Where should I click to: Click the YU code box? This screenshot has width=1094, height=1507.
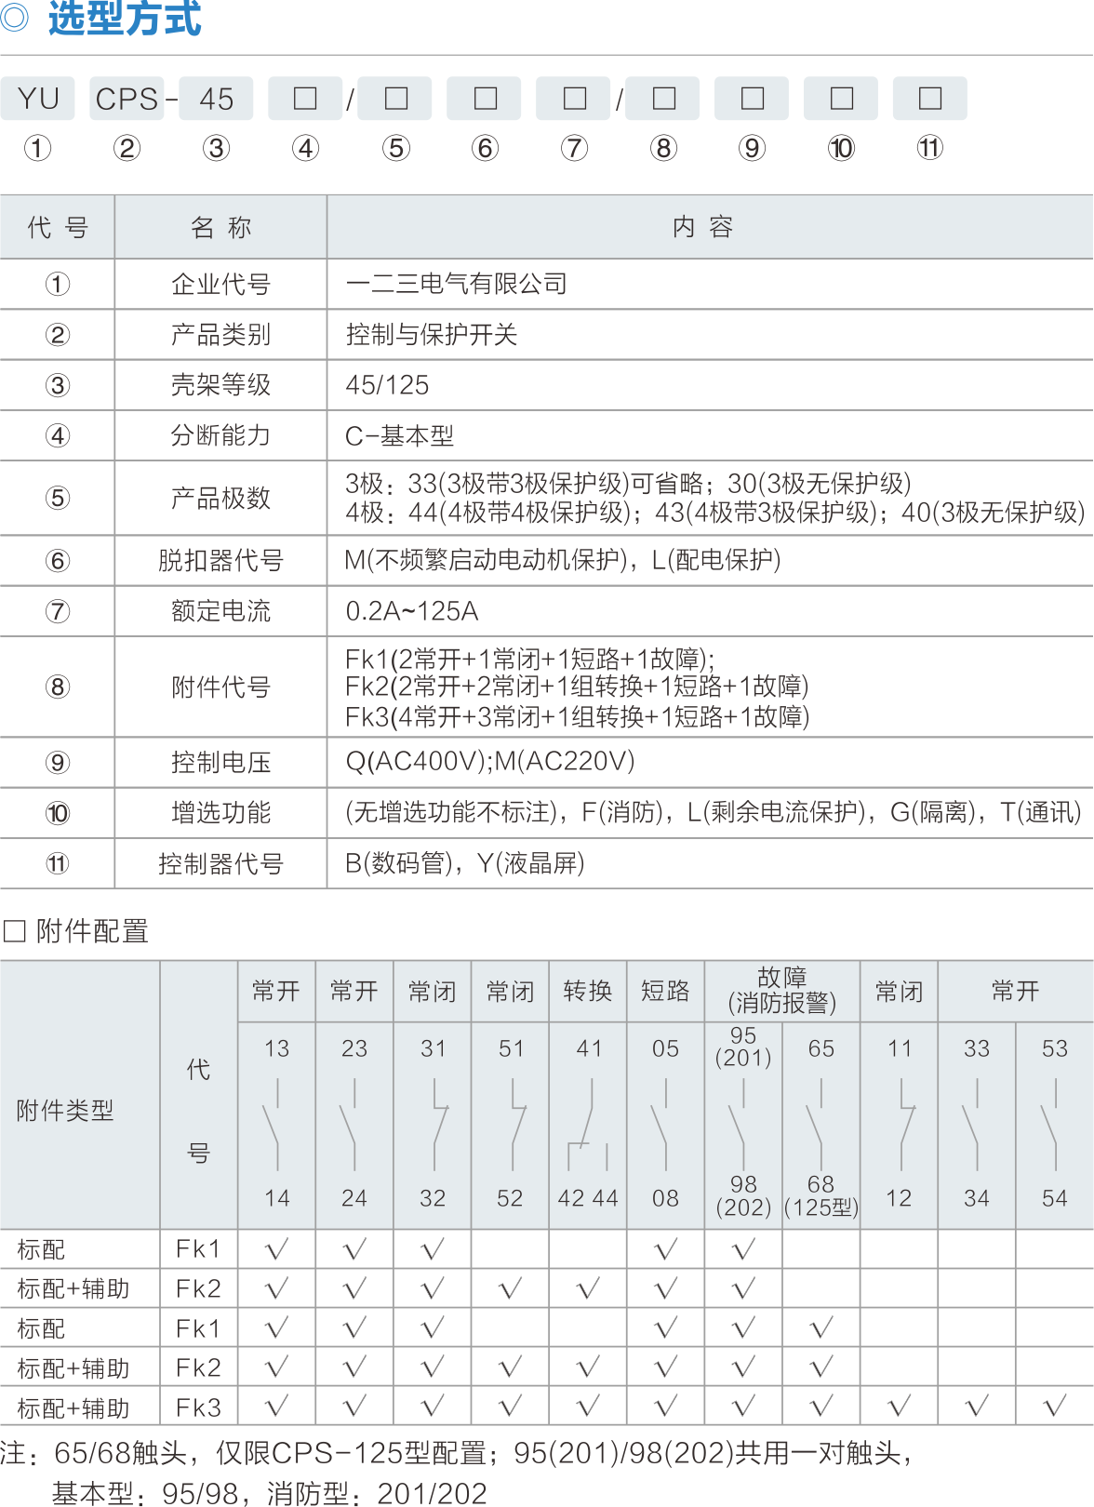(39, 99)
